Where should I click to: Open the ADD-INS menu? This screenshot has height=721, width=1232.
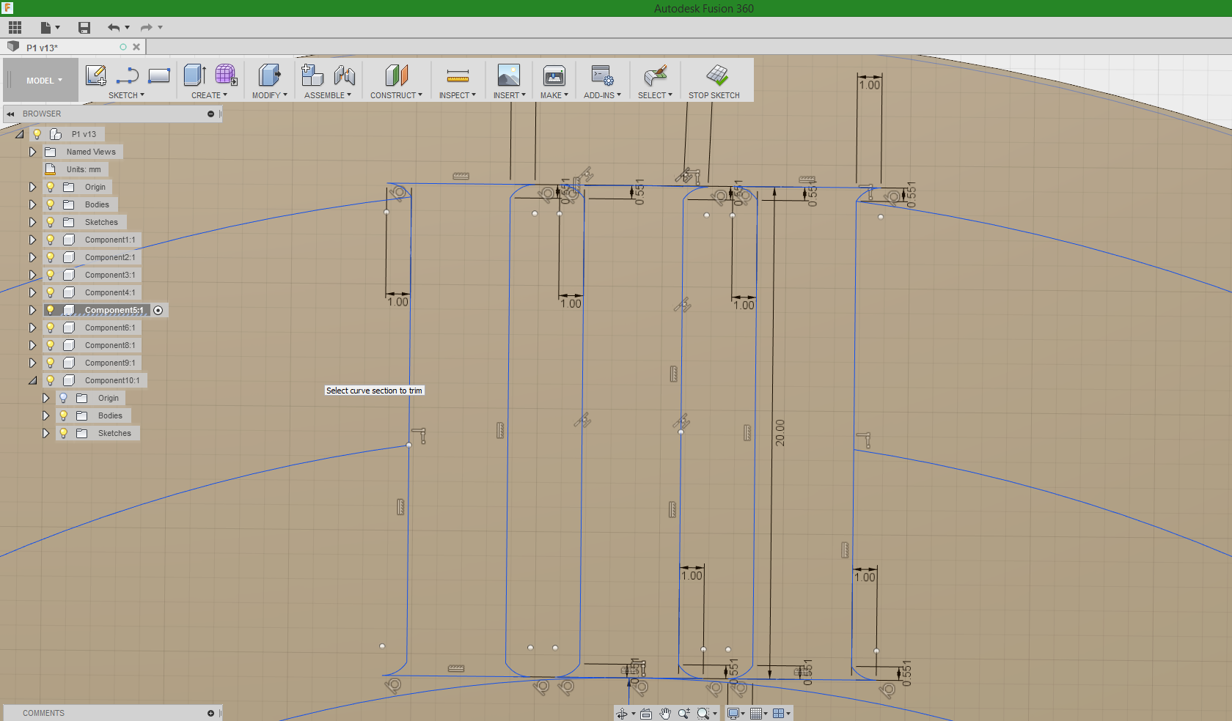click(602, 95)
